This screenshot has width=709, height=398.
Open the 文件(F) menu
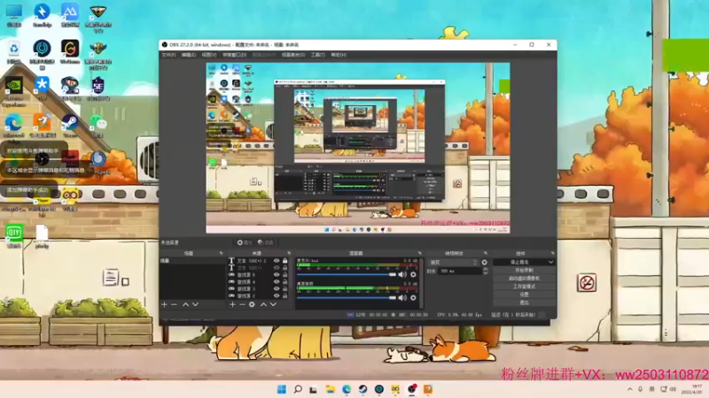[168, 55]
